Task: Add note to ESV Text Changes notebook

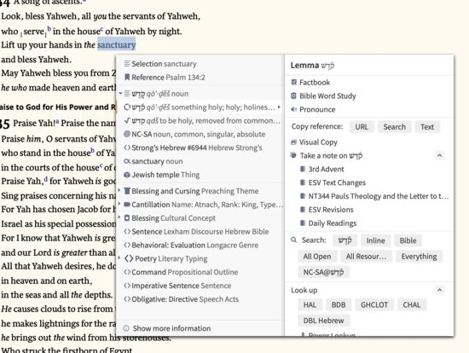Action: coord(333,182)
